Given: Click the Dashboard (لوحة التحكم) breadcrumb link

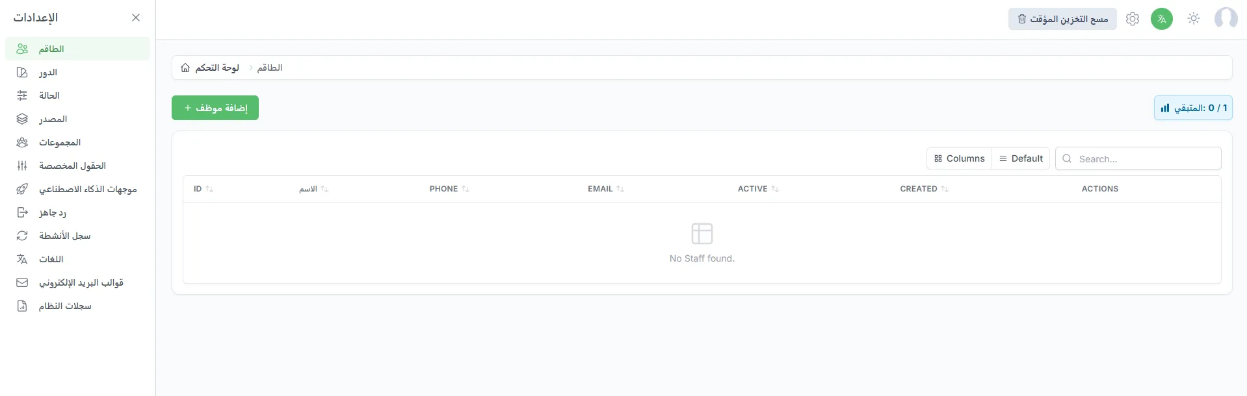Looking at the screenshot, I should click(217, 68).
